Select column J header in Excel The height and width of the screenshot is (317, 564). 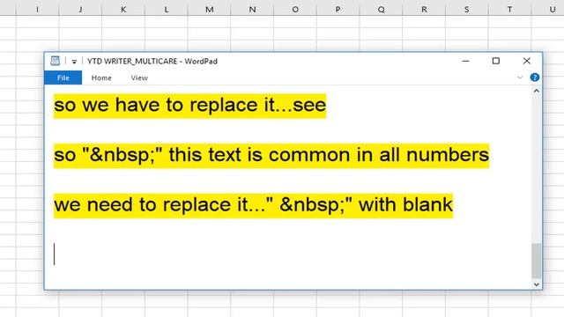(x=80, y=10)
